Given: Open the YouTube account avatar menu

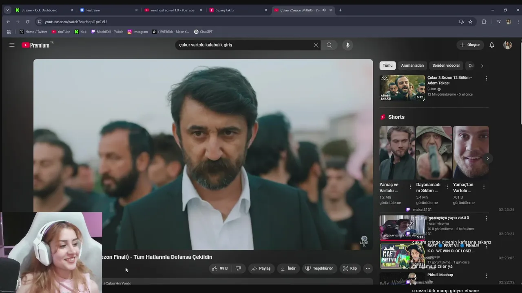Looking at the screenshot, I should pyautogui.click(x=508, y=45).
